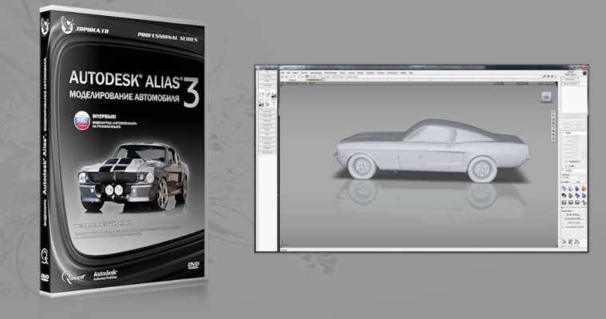This screenshot has width=606, height=319.
Task: Open the Layers menu
Action: pos(342,73)
